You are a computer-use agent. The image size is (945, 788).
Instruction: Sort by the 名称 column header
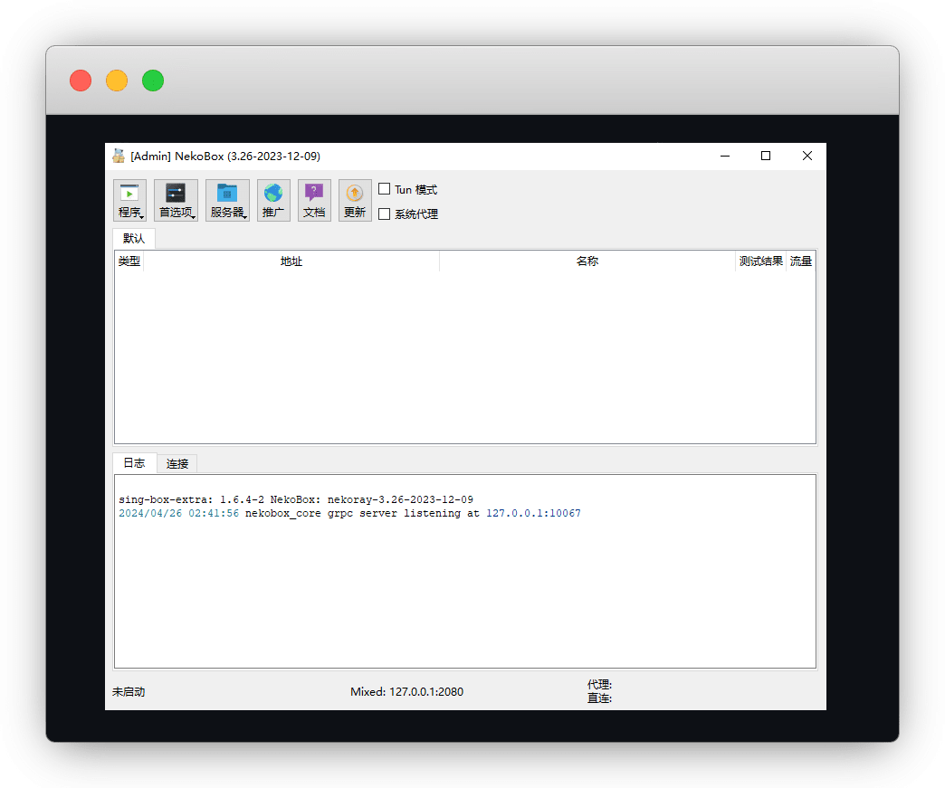point(587,261)
